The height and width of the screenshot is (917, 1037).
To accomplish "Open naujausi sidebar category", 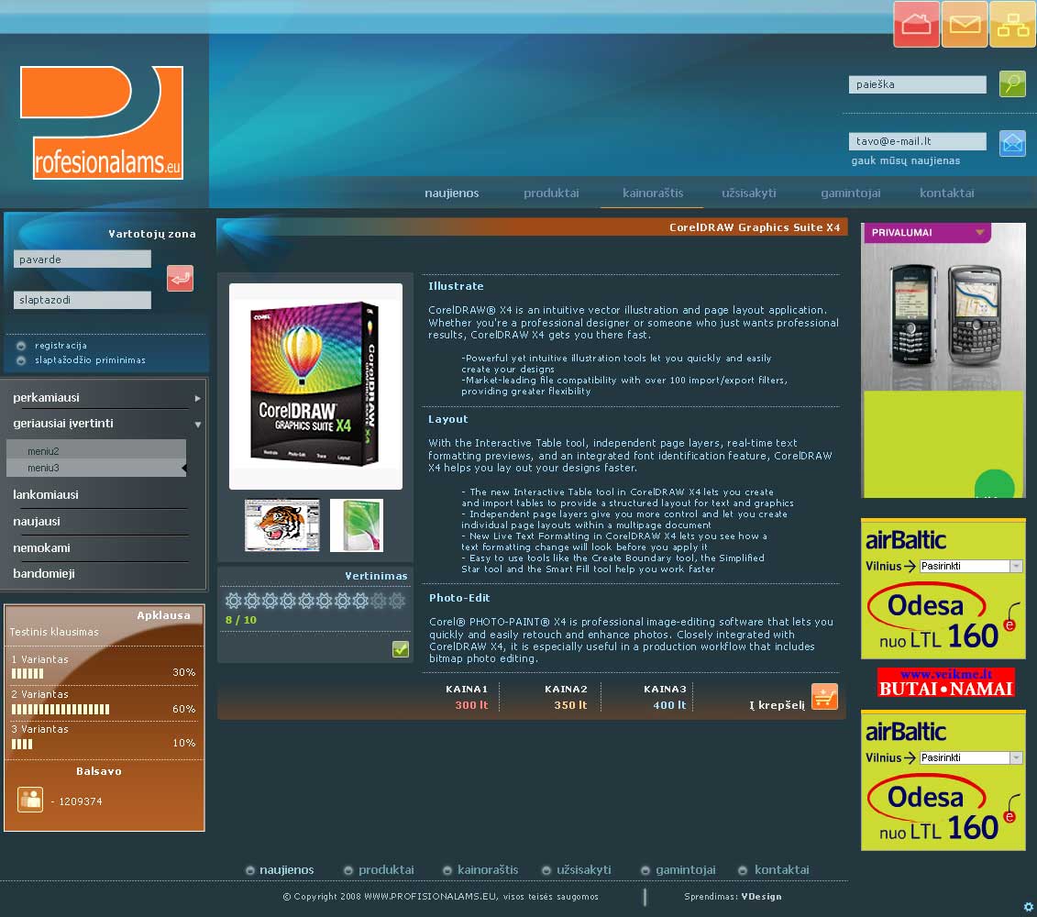I will pyautogui.click(x=37, y=522).
